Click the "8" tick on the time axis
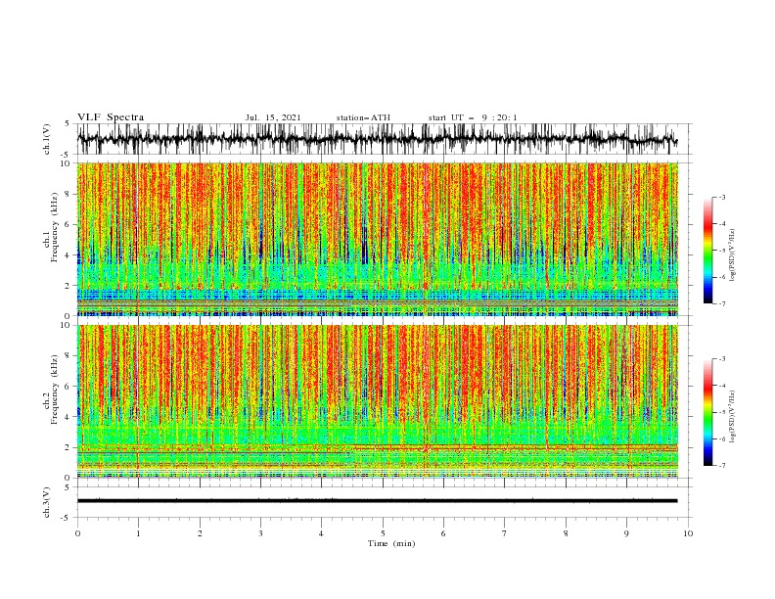775x599 pixels. pos(566,533)
